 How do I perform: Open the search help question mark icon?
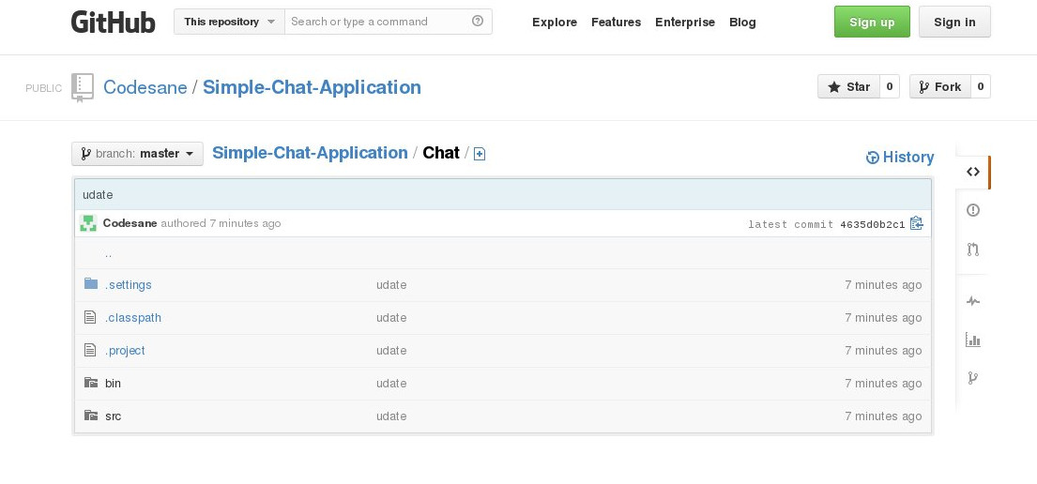pos(478,22)
